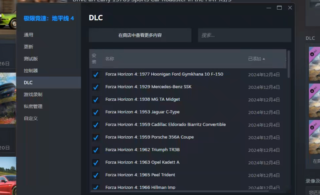Disable the 1938 MG TA Midget DLC

click(x=96, y=100)
